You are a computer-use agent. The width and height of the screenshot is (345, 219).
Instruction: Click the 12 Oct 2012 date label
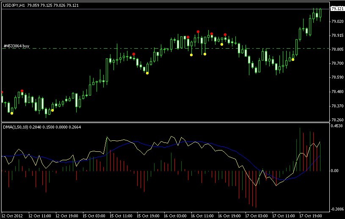click(x=12, y=216)
